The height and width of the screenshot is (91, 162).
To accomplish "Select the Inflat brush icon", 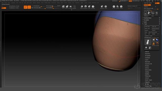I will pyautogui.click(x=89, y=7).
